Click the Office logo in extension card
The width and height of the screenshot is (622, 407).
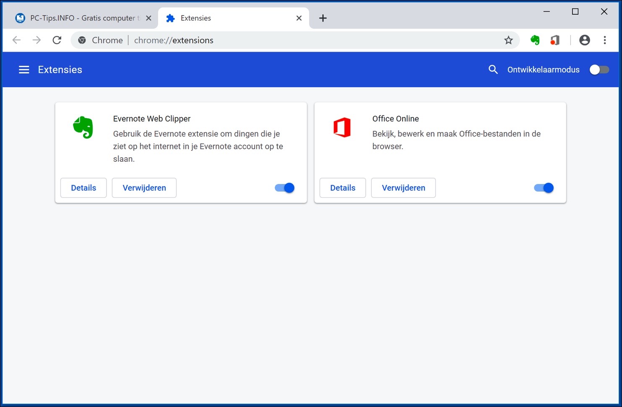[342, 127]
